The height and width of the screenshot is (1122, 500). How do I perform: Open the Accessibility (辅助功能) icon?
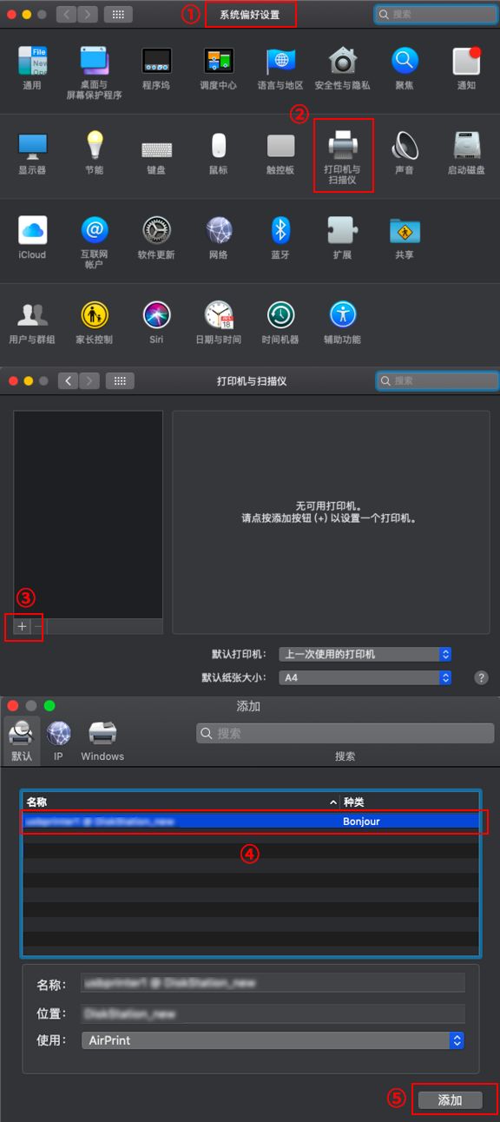pos(342,322)
